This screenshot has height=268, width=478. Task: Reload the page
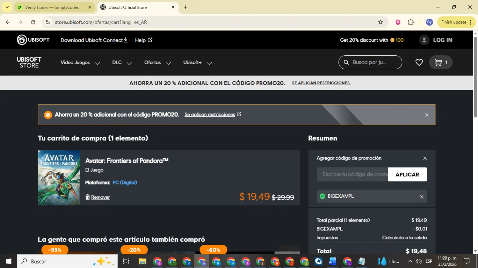pos(33,22)
